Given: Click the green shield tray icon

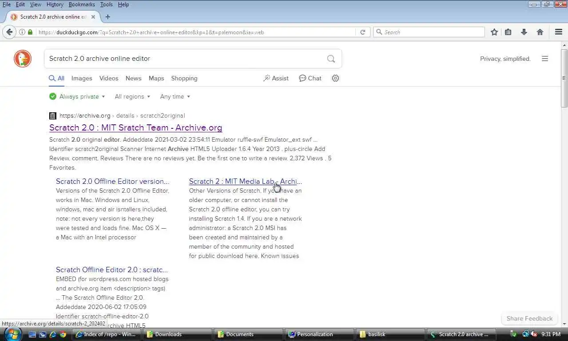Looking at the screenshot, I should [513, 334].
